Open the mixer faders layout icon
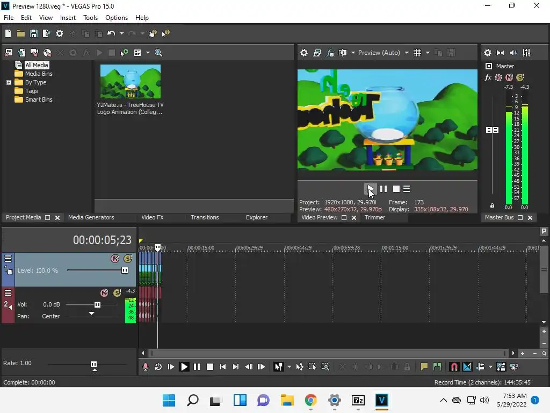 click(526, 53)
